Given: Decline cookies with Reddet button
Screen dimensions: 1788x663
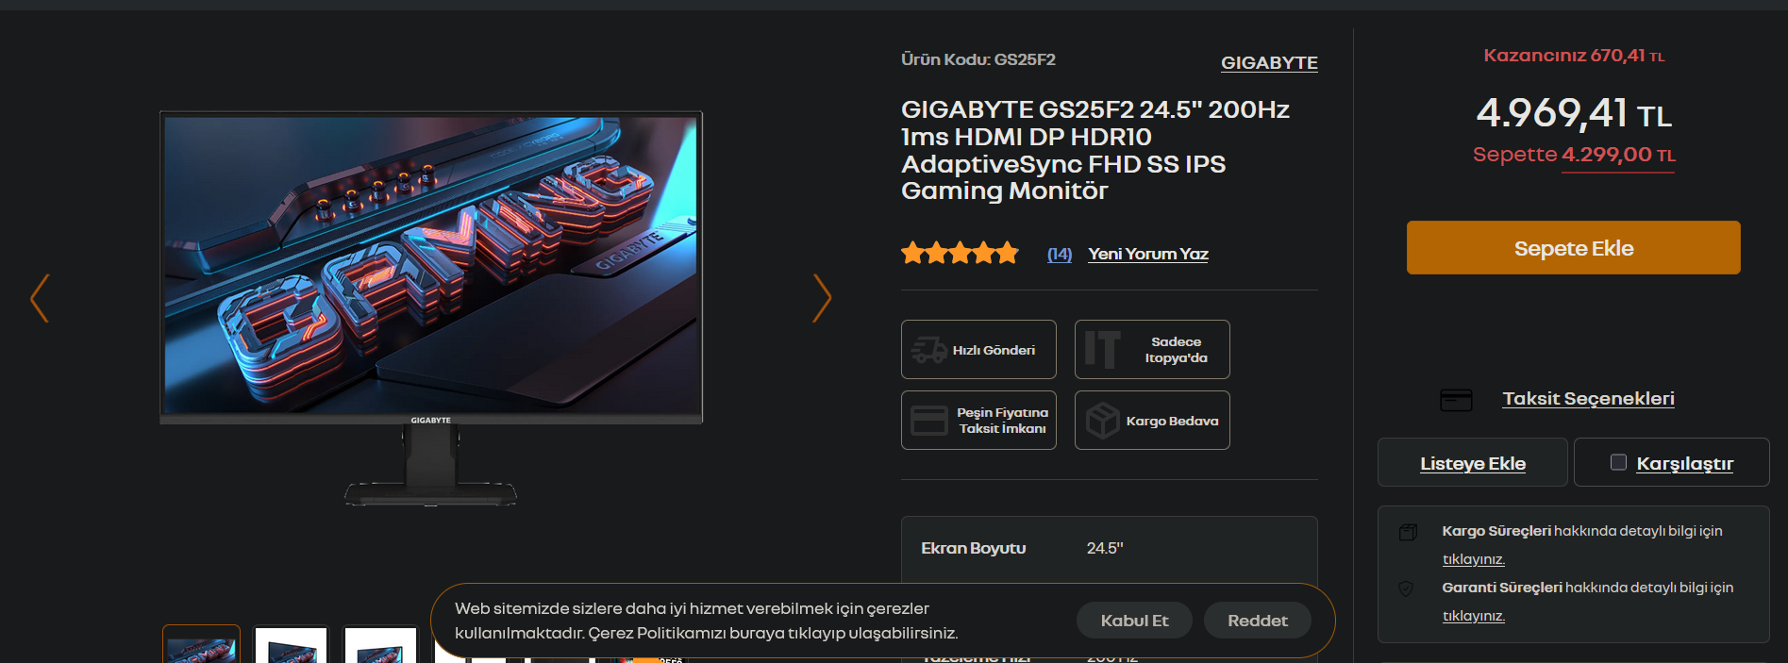Looking at the screenshot, I should tap(1257, 621).
